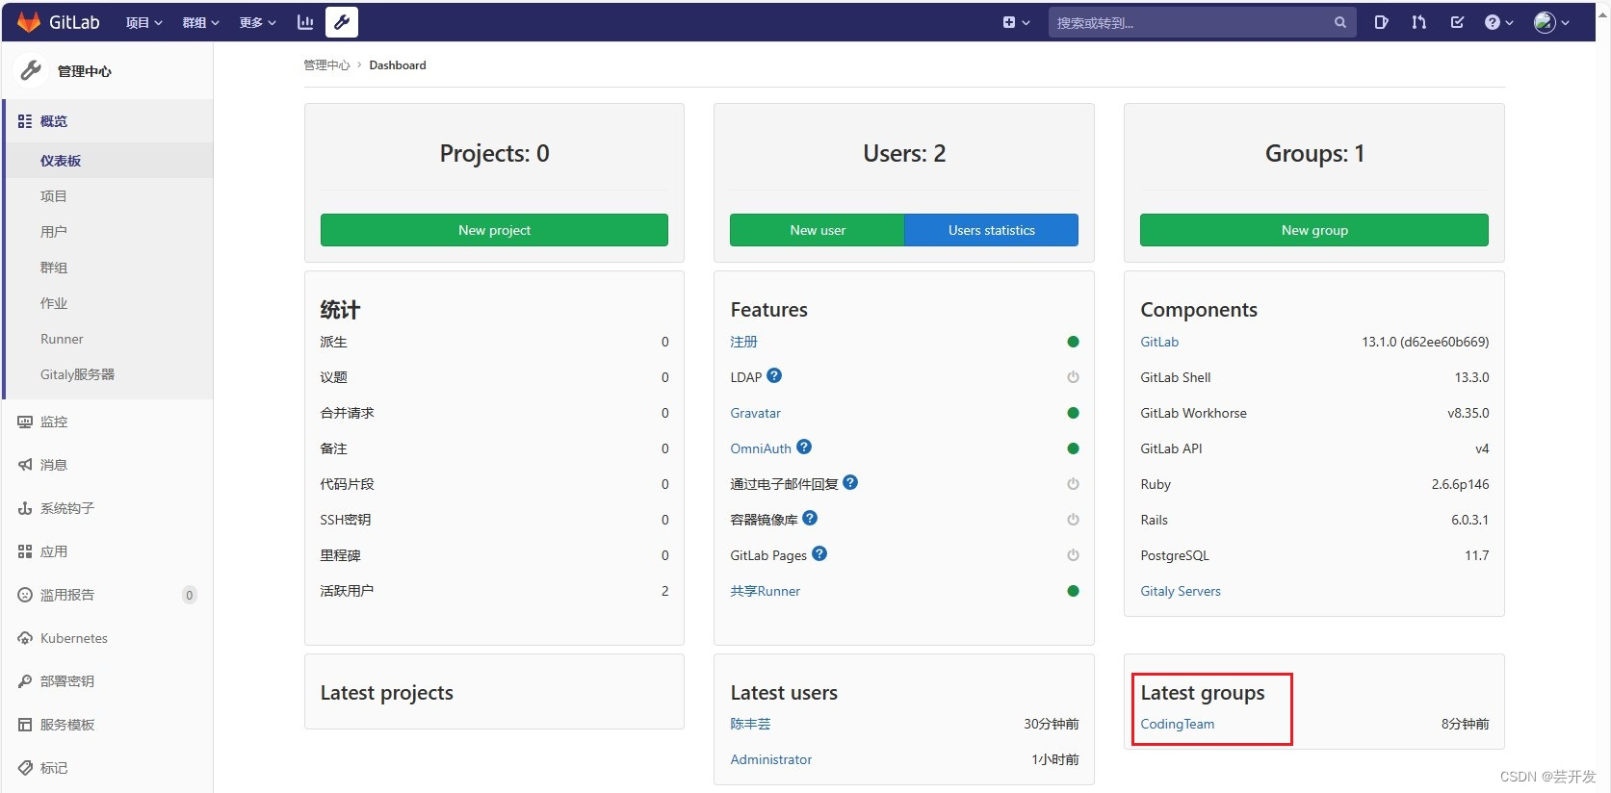The image size is (1611, 793).
Task: Open the merge requests icon in navbar
Action: [1418, 22]
